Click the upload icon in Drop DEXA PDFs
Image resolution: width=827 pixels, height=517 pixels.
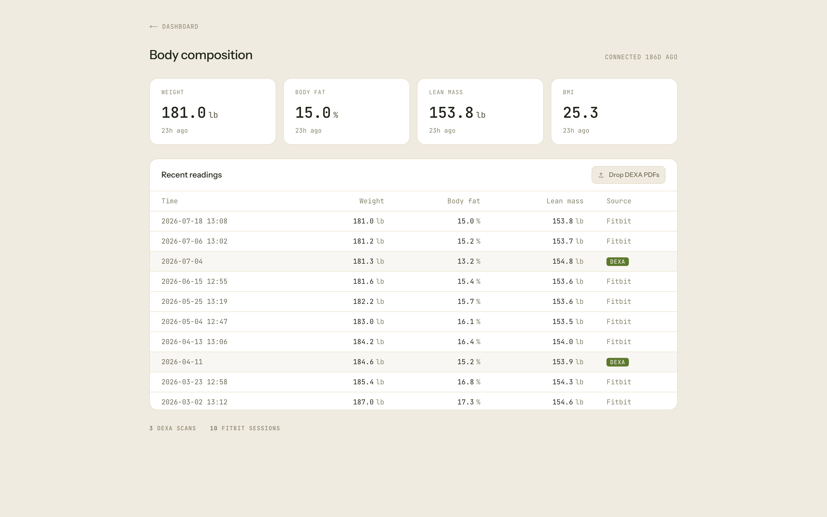(601, 175)
